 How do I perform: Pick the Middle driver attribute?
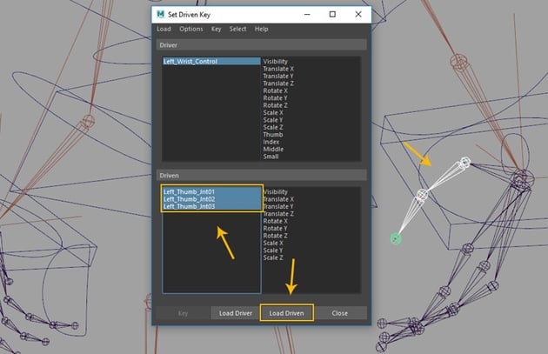click(x=275, y=149)
